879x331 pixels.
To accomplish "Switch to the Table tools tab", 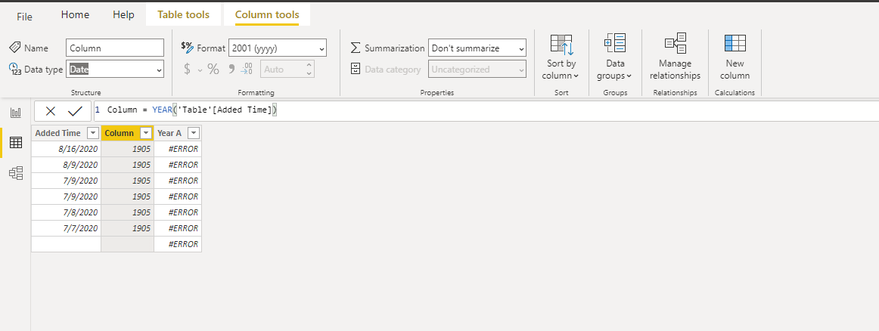I will [x=183, y=14].
